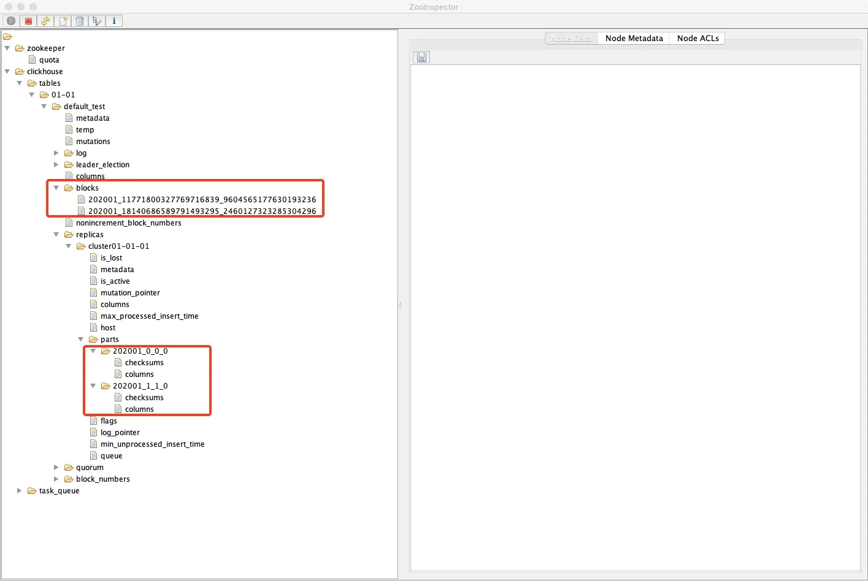Select the temp node
868x581 pixels.
click(85, 130)
